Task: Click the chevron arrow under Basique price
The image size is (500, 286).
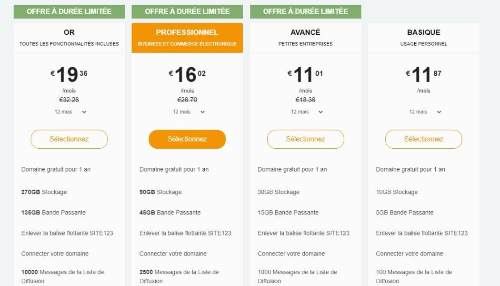Action: (439, 112)
